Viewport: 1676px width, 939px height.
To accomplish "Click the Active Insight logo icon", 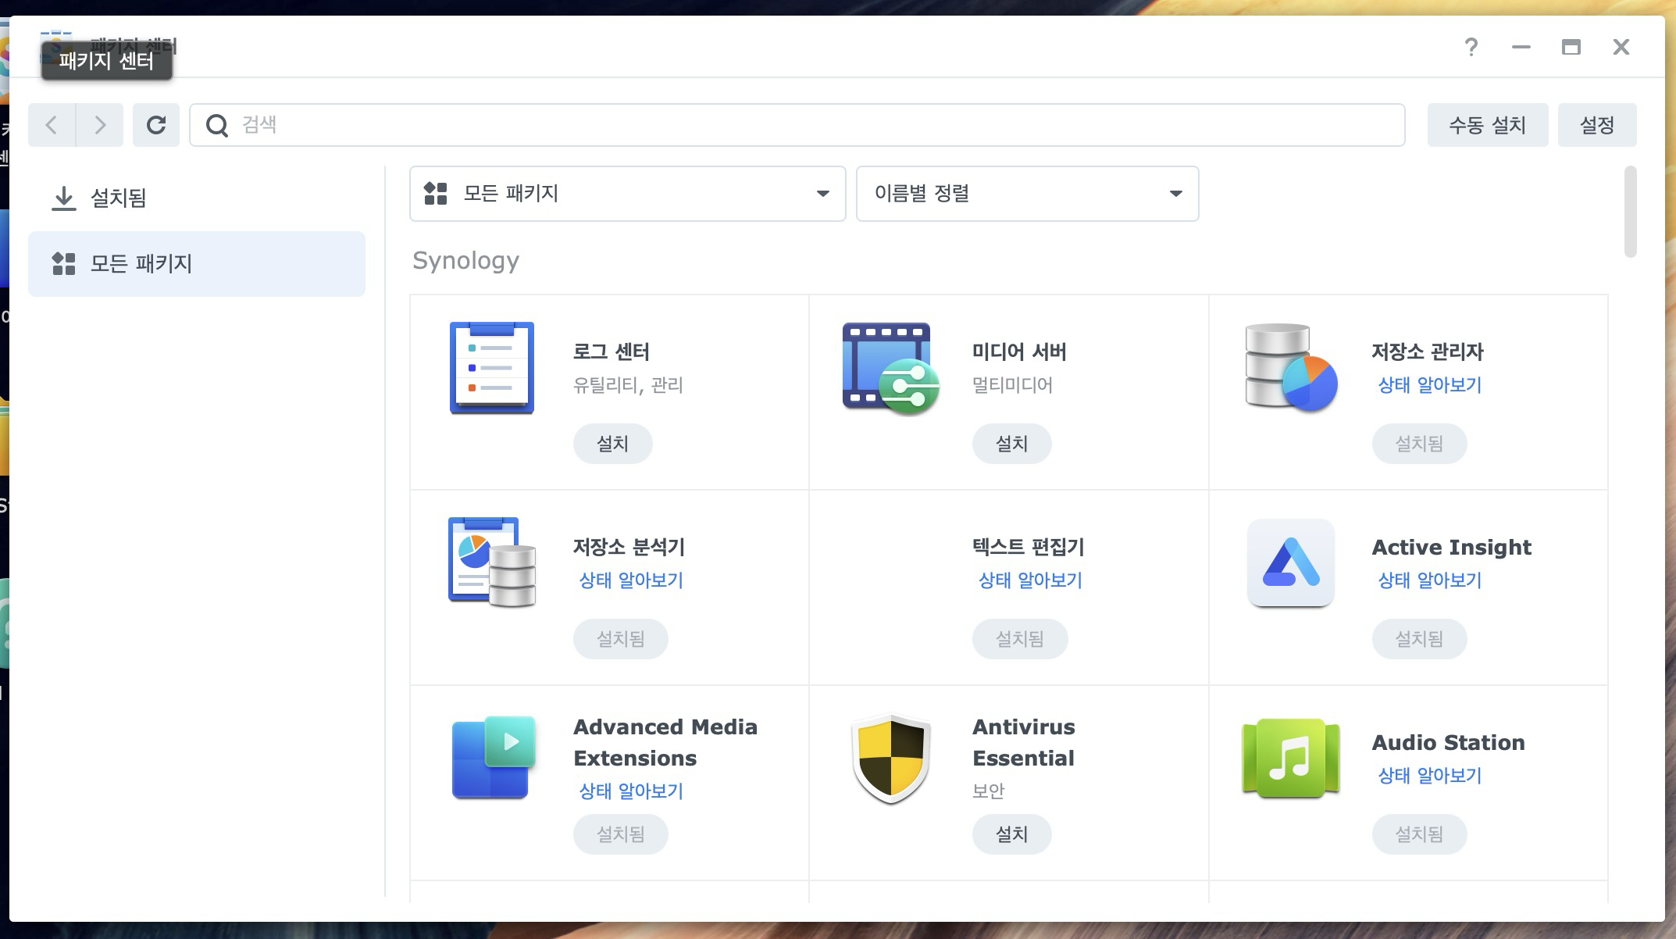I will (x=1290, y=562).
